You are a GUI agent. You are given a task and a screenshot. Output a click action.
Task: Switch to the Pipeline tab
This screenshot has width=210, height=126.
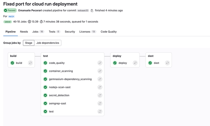click(11, 32)
